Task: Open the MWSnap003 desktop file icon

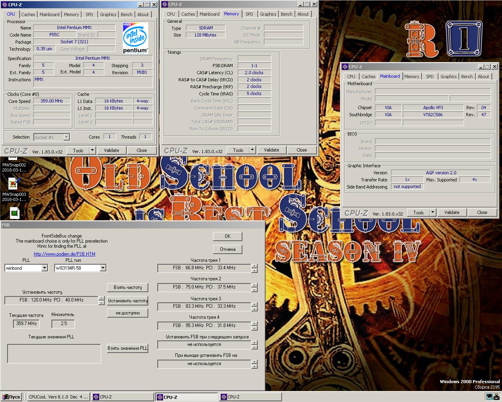Action: (x=14, y=184)
